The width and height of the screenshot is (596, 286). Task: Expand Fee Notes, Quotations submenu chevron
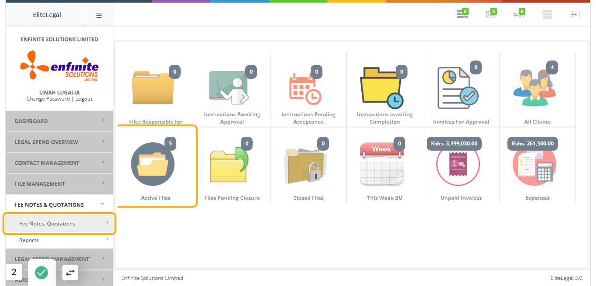click(x=107, y=223)
